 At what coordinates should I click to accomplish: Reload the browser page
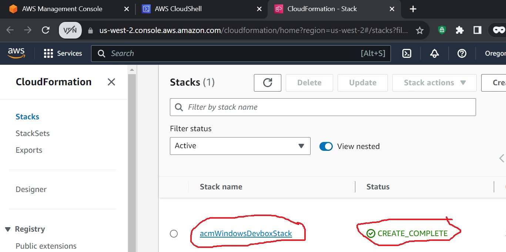point(46,30)
